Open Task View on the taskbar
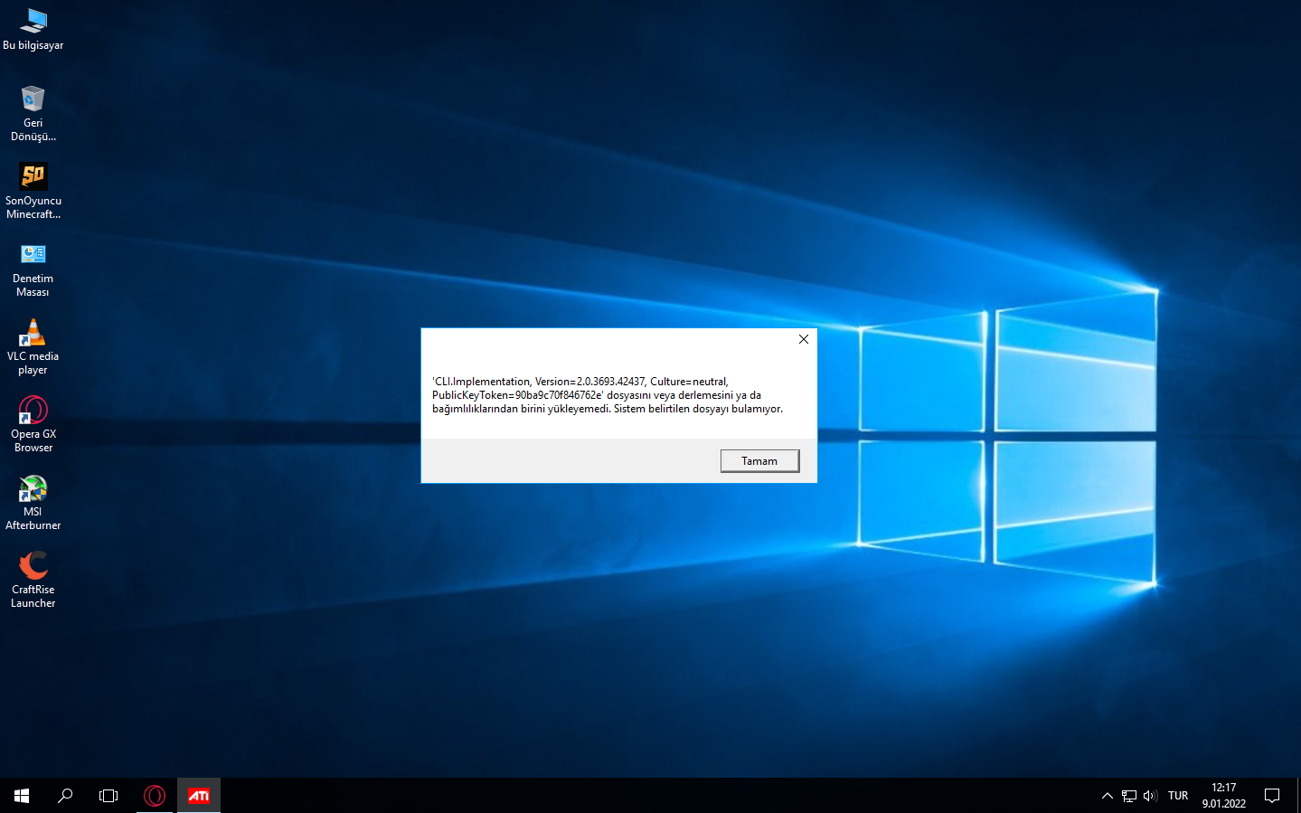The height and width of the screenshot is (813, 1301). 108,796
